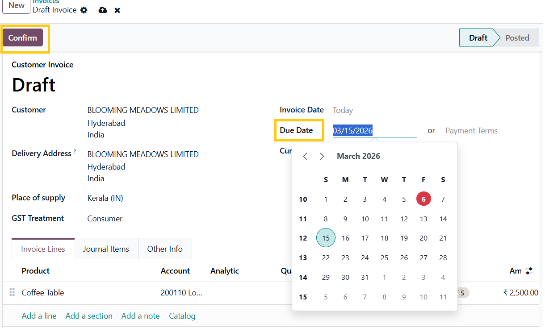Screen dimensions: 545x328
Task: Click the Confirm button
Action: tap(23, 38)
